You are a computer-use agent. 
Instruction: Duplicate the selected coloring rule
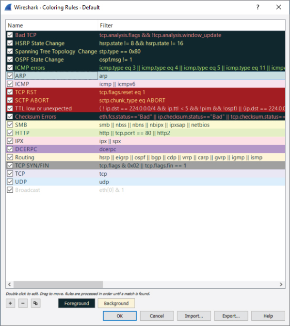pos(35,304)
